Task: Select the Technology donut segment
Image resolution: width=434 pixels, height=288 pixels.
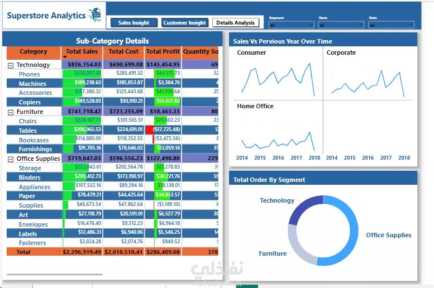Action: [x=303, y=207]
